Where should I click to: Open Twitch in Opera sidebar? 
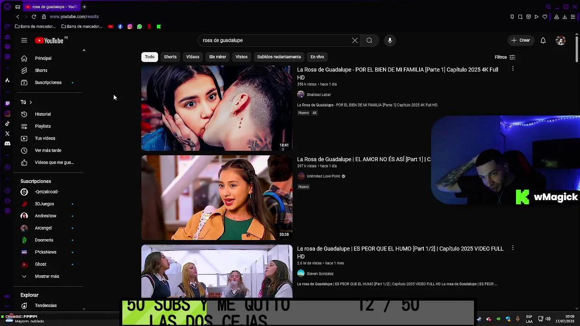point(7,104)
